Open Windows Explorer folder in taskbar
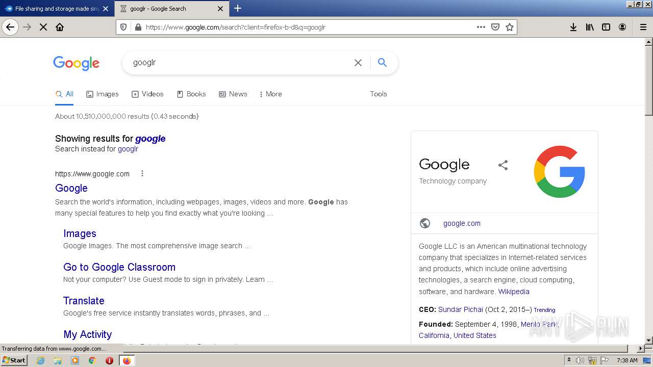This screenshot has width=653, height=367. coord(58,360)
